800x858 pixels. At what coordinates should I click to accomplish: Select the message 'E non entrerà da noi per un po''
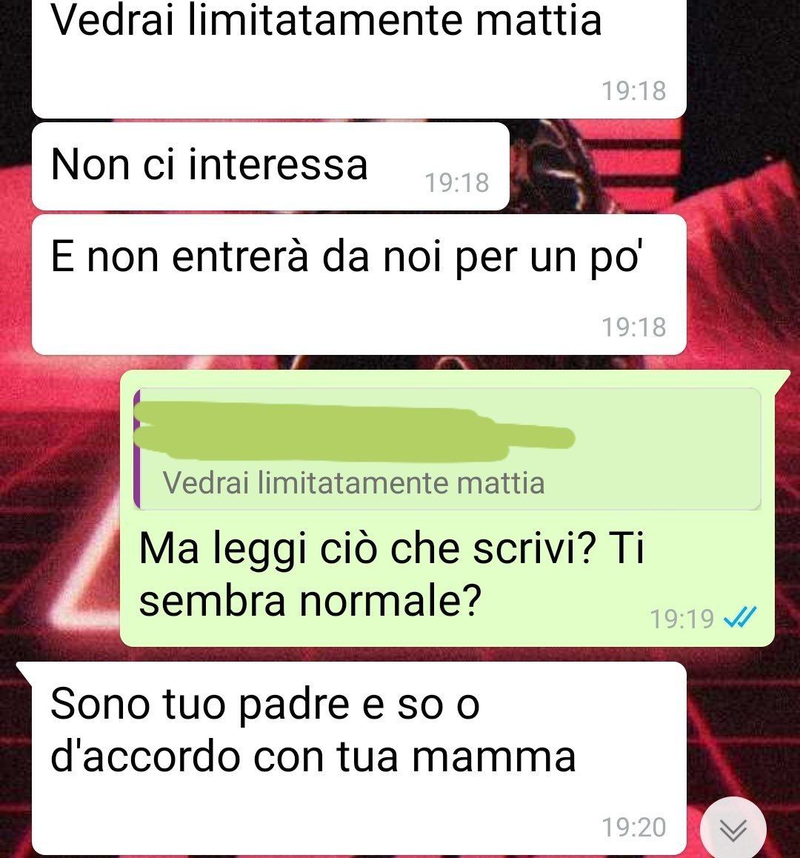(x=359, y=285)
